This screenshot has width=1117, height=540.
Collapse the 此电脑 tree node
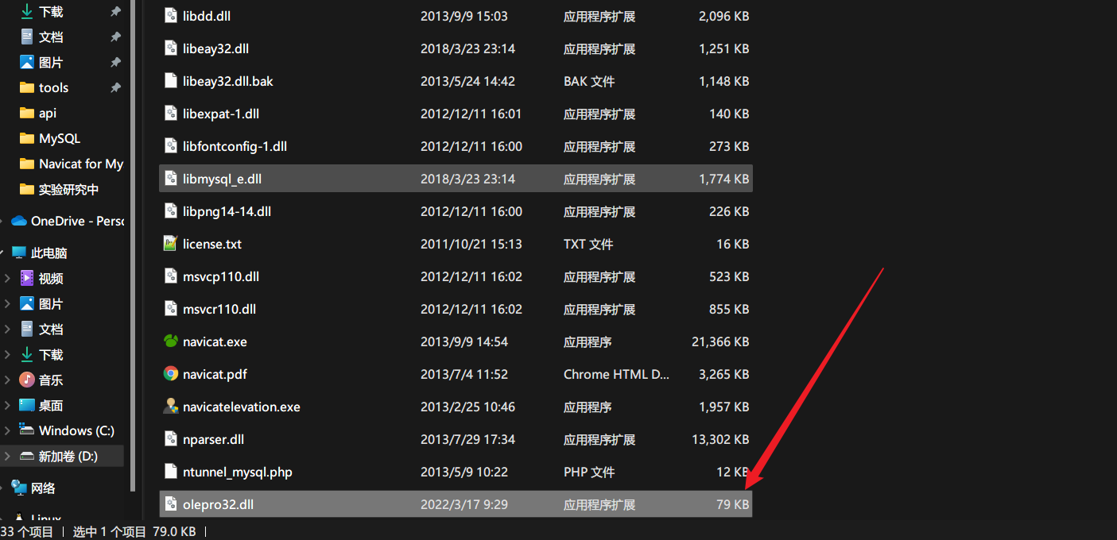tap(2, 253)
